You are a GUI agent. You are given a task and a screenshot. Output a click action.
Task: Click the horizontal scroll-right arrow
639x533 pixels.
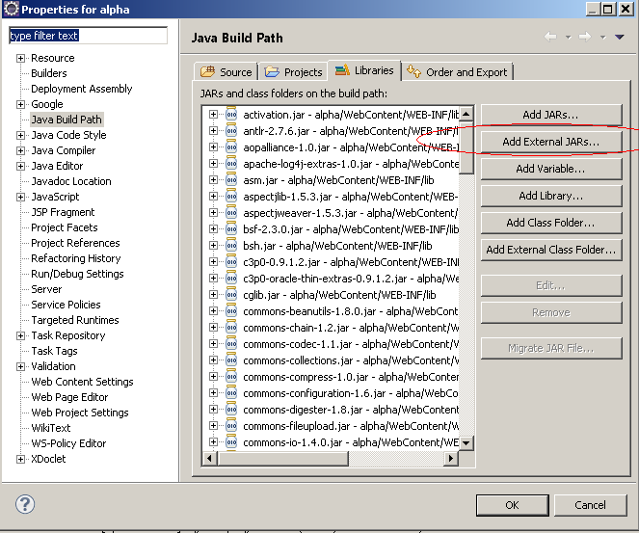pos(451,458)
